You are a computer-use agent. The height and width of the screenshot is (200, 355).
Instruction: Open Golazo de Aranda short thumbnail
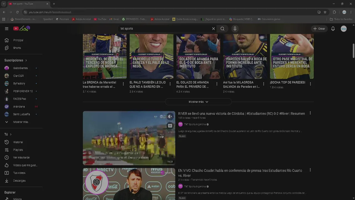coord(198,56)
